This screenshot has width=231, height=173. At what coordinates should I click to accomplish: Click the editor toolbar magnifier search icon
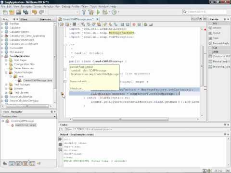pyautogui.click(x=83, y=25)
